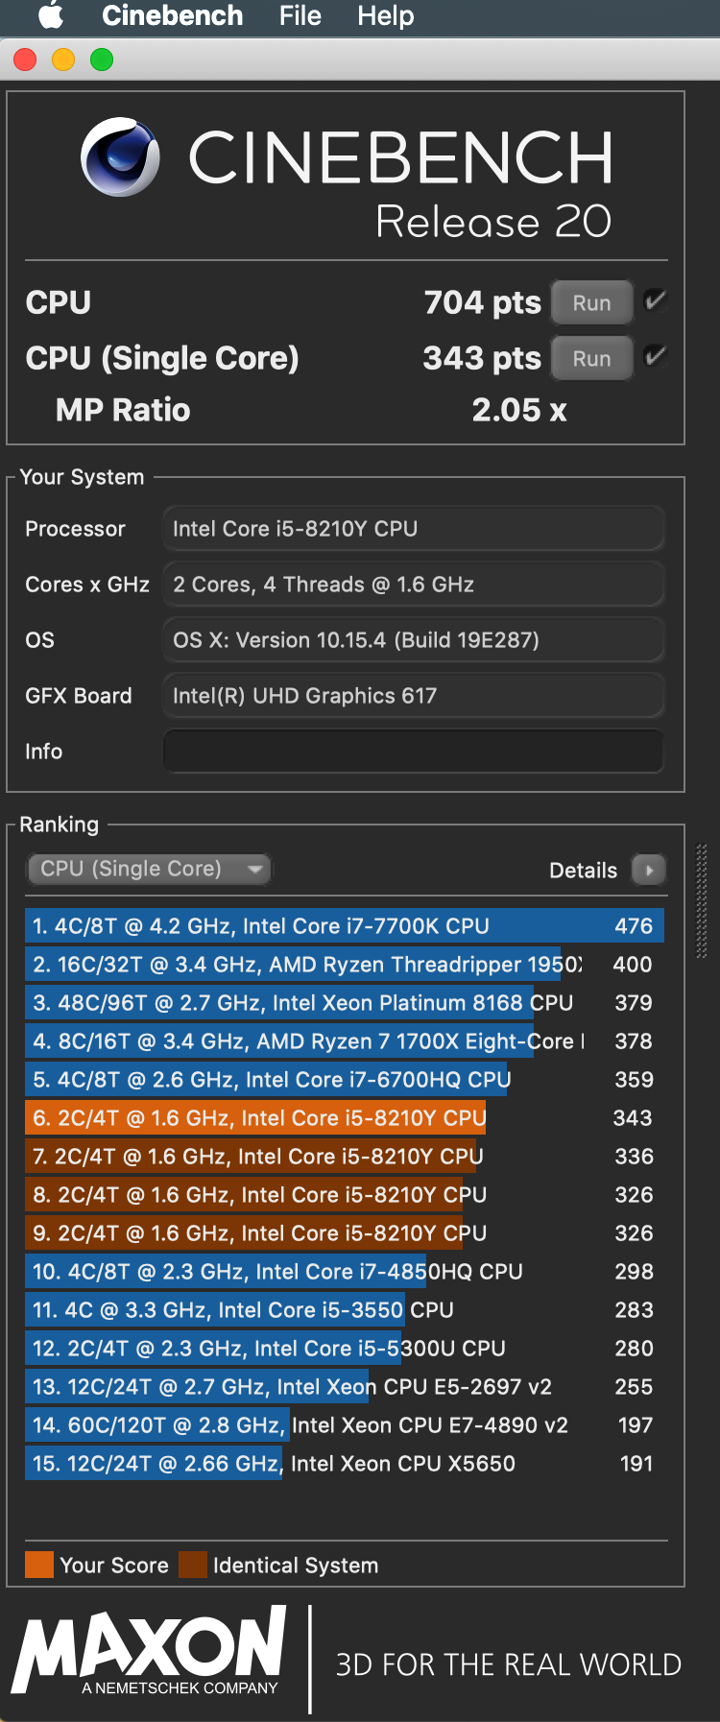
Task: Click the 2.05 x MP Ratio value
Action: 519,410
